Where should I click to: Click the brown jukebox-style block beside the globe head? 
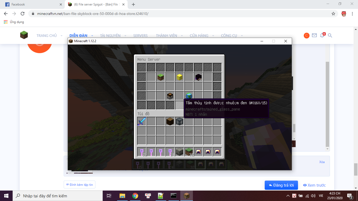coord(170,96)
